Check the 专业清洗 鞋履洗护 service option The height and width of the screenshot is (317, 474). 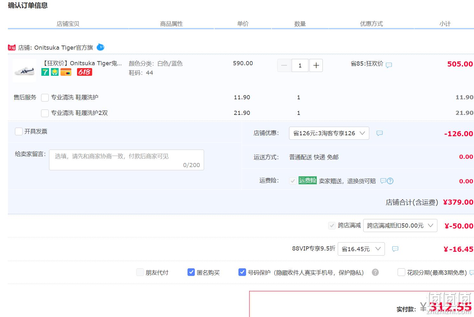click(x=45, y=97)
